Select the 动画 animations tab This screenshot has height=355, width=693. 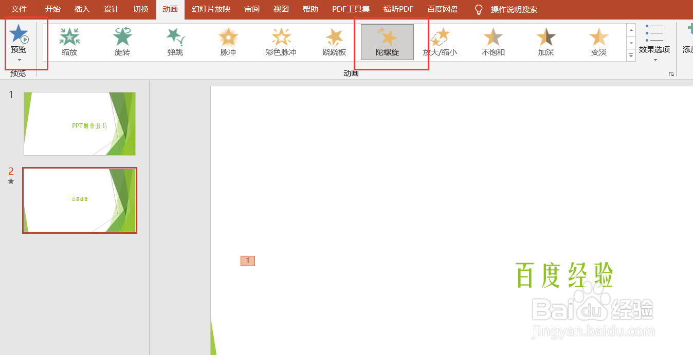[170, 9]
